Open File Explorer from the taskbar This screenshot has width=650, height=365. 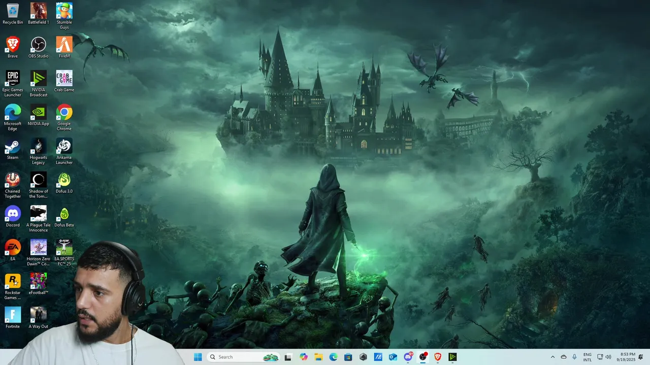[x=318, y=357]
